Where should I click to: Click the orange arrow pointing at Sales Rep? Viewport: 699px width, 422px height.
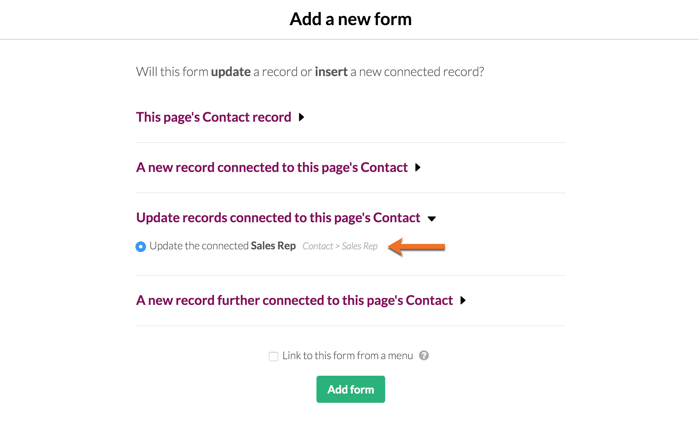click(416, 246)
